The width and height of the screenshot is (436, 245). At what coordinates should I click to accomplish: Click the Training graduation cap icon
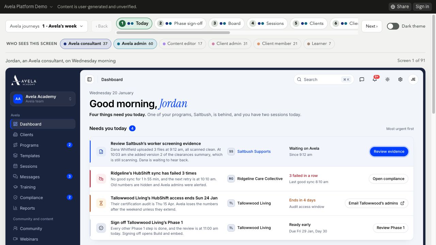point(15,187)
